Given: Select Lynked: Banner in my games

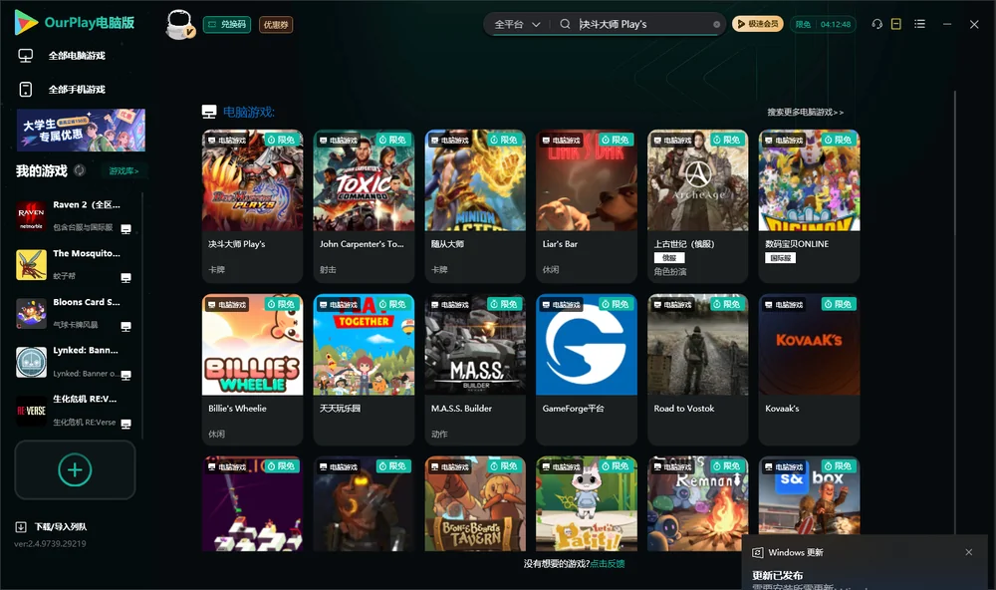Looking at the screenshot, I should pos(75,362).
